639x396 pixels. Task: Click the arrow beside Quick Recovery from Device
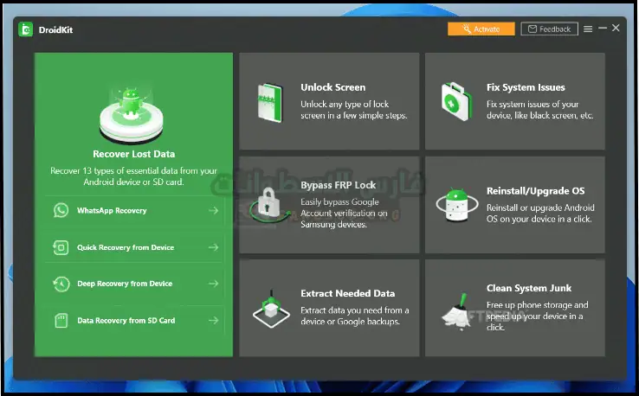[213, 247]
